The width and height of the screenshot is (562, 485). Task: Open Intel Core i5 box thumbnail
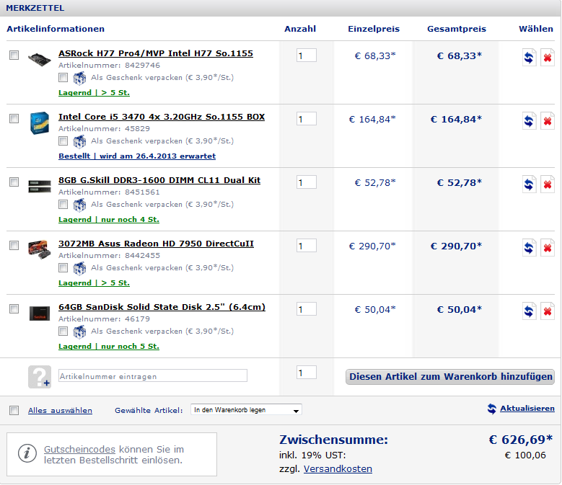point(40,123)
